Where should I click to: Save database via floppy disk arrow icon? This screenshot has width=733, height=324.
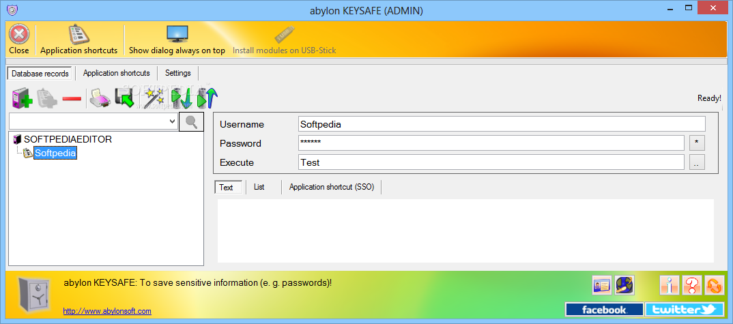pyautogui.click(x=125, y=98)
